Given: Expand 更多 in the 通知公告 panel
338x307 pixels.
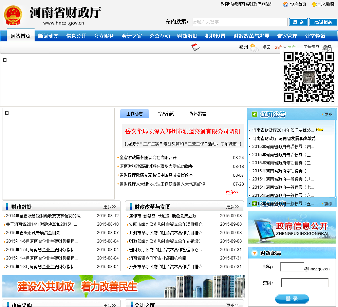Looking at the screenshot, I should [x=328, y=114].
